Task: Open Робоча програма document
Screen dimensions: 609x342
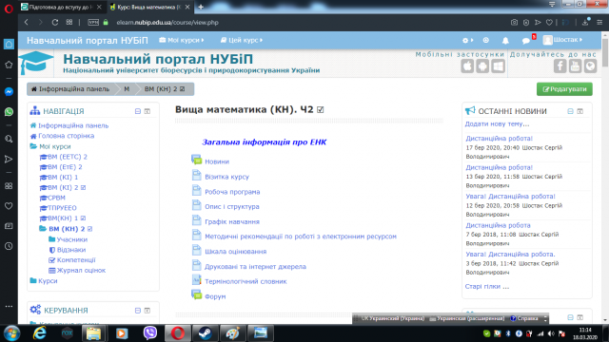Action: tap(232, 192)
